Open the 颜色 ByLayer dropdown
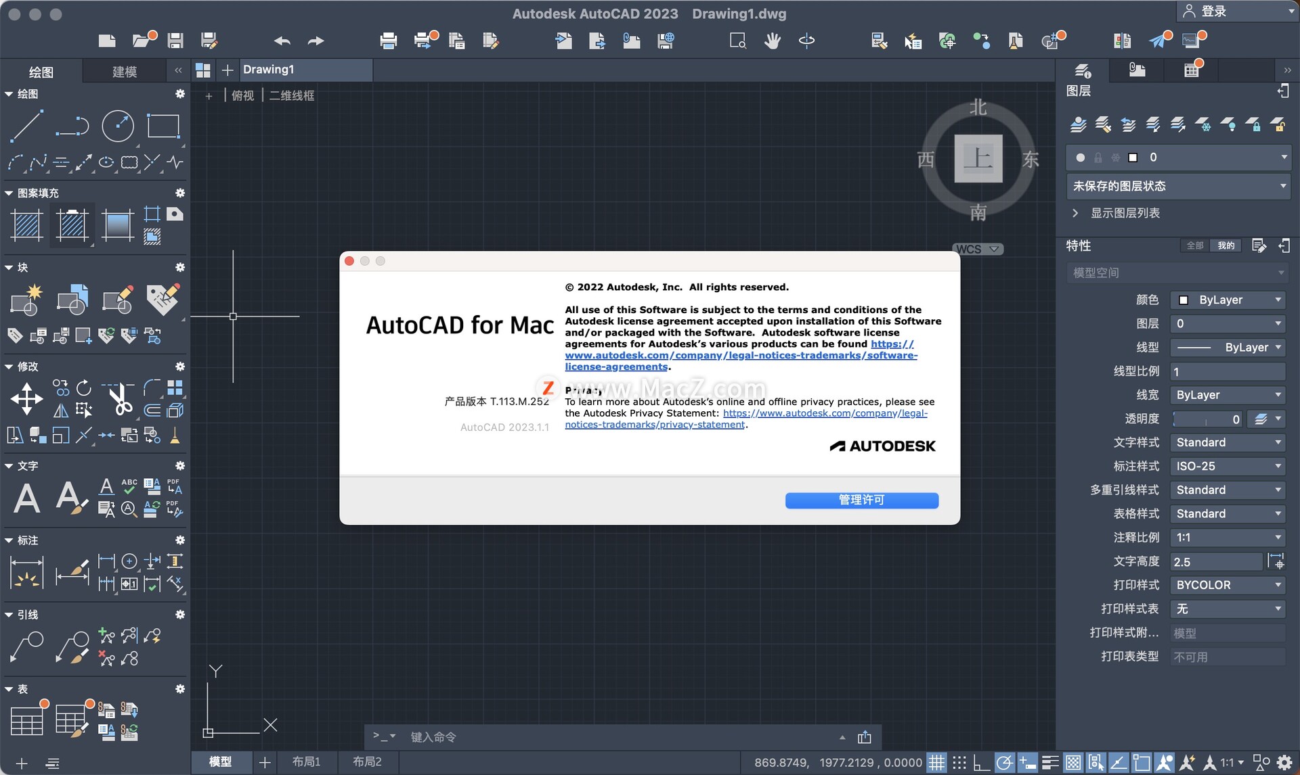The height and width of the screenshot is (775, 1300). [1228, 300]
